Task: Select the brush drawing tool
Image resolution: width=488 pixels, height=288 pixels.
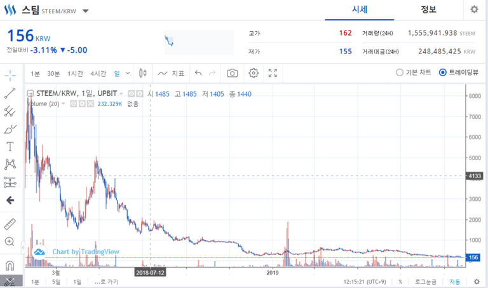Action: tap(10, 129)
